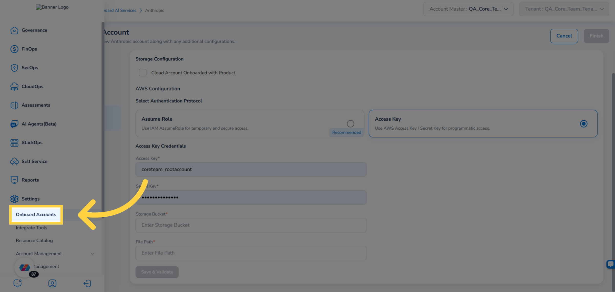The image size is (615, 292).
Task: Open CloudOps via its cloud icon
Action: coord(14,86)
